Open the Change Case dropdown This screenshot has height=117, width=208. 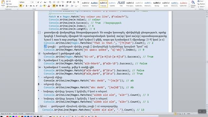[45, 2]
